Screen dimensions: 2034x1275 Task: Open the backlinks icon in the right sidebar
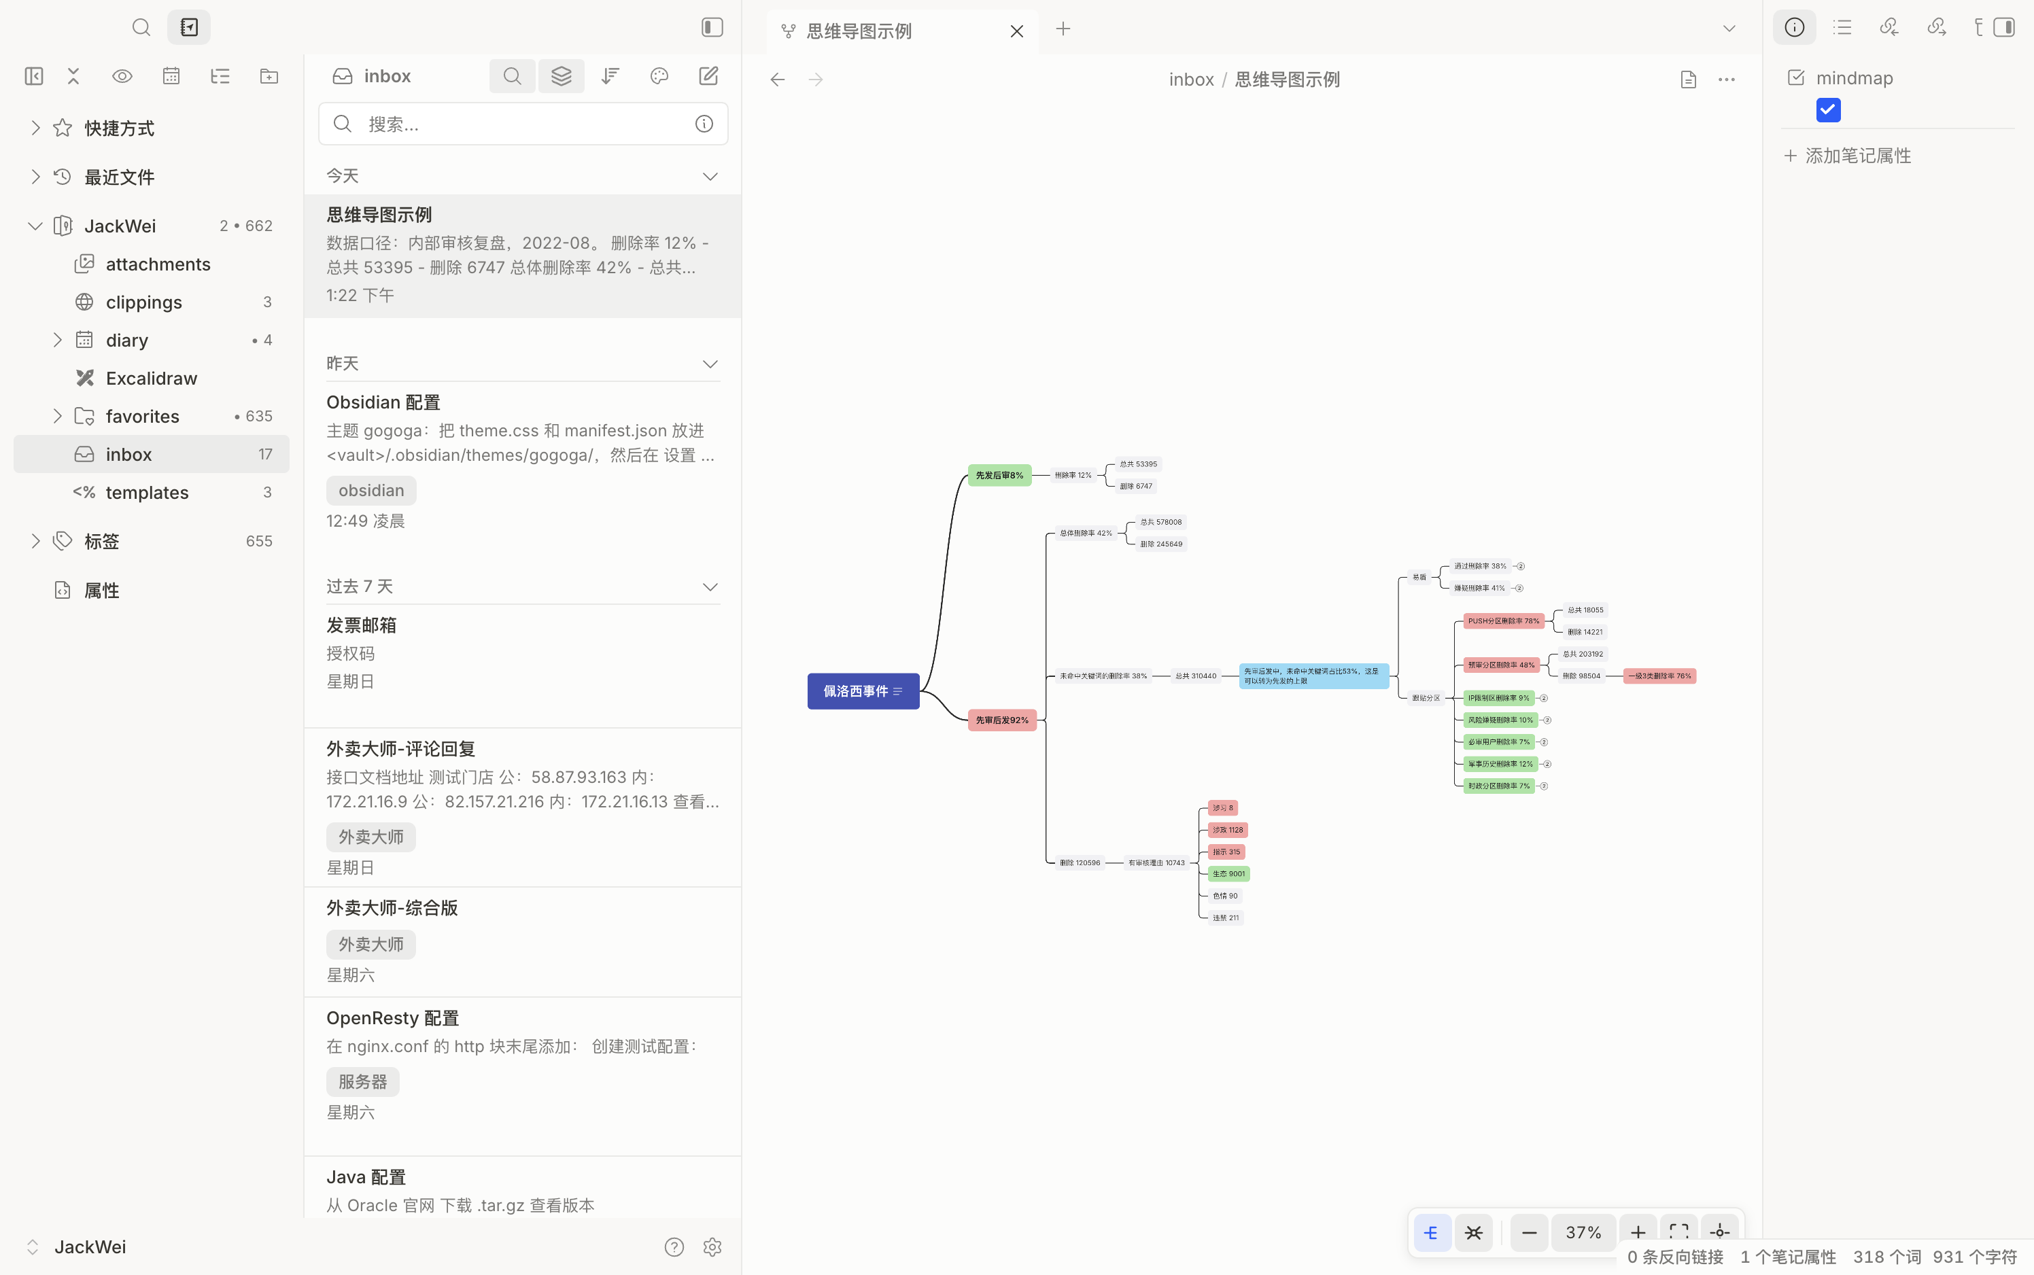point(1889,28)
